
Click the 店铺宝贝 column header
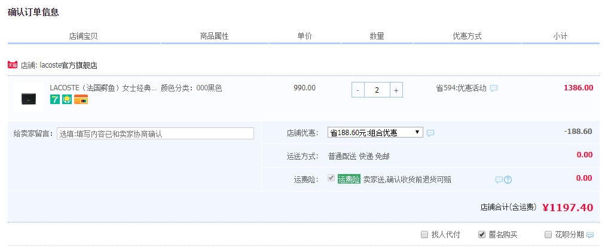pyautogui.click(x=83, y=36)
